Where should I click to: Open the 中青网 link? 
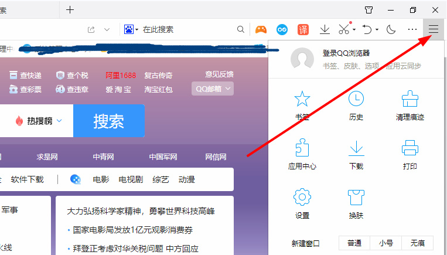click(104, 157)
